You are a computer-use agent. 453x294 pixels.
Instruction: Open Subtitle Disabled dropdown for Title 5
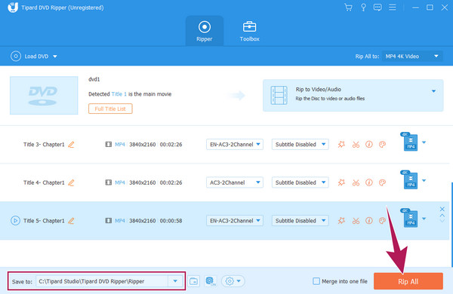pos(300,220)
